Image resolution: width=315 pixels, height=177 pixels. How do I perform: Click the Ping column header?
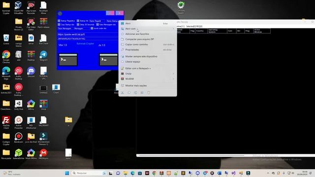pos(249,31)
